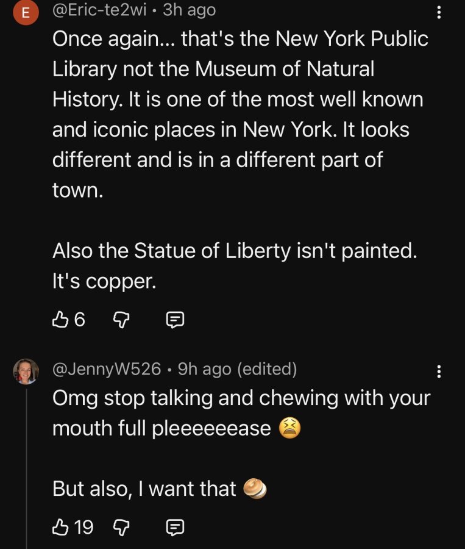Image resolution: width=465 pixels, height=549 pixels.
Task: Open the @JennyW526 channel username link
Action: [x=107, y=368]
